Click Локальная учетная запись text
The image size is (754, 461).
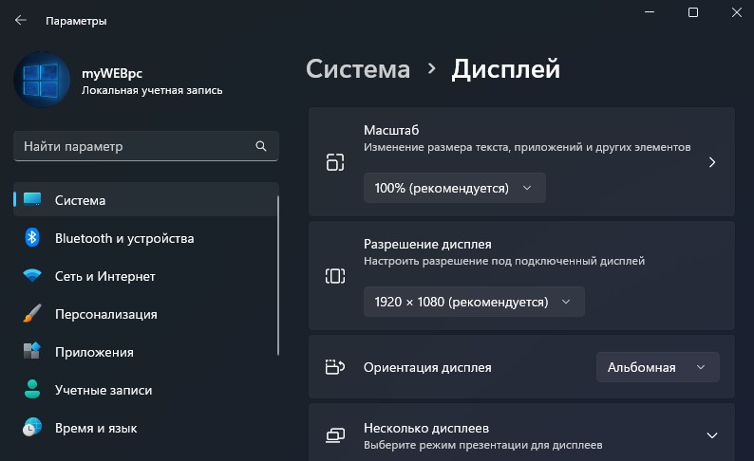tap(152, 90)
